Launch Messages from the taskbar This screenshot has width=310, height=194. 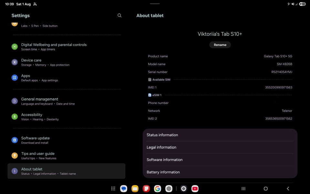(x=124, y=189)
